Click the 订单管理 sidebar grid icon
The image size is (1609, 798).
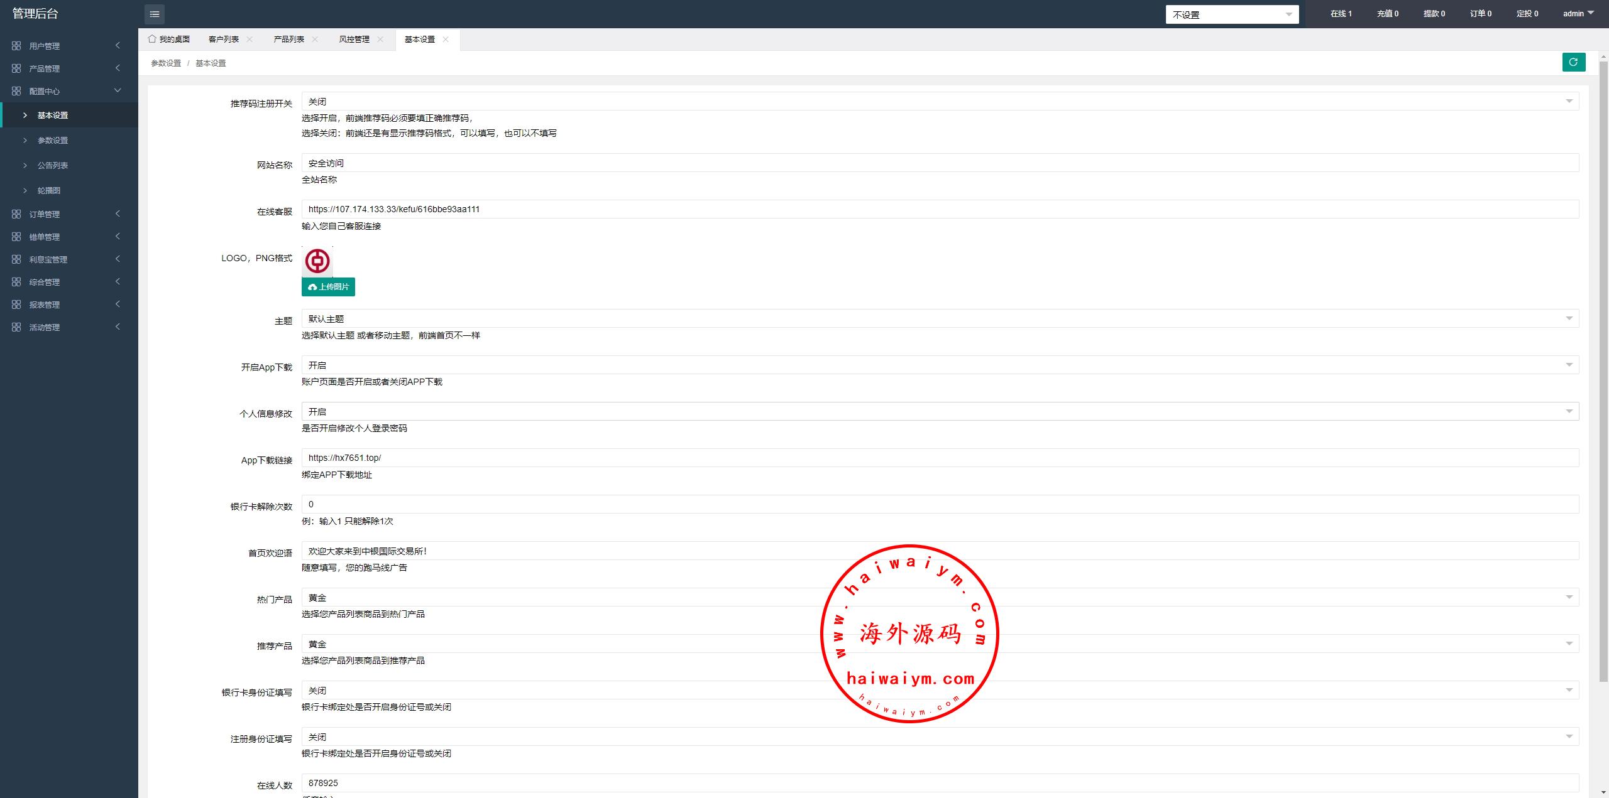pyautogui.click(x=16, y=214)
